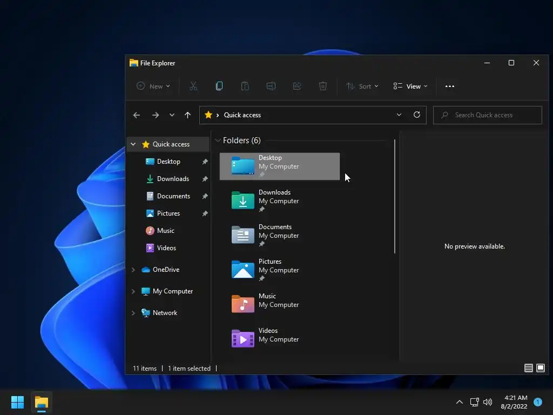Image resolution: width=553 pixels, height=415 pixels.
Task: Open recent locations dropdown beside forward arrow
Action: [172, 115]
